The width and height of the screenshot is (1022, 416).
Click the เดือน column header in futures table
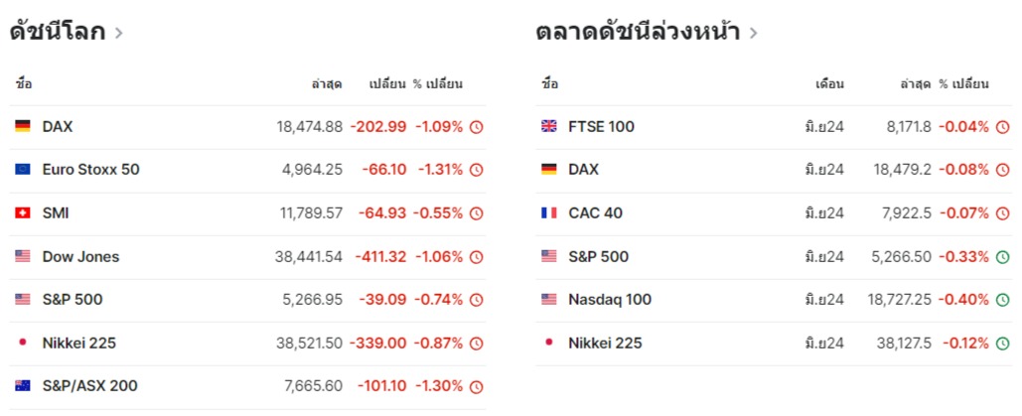click(x=829, y=84)
